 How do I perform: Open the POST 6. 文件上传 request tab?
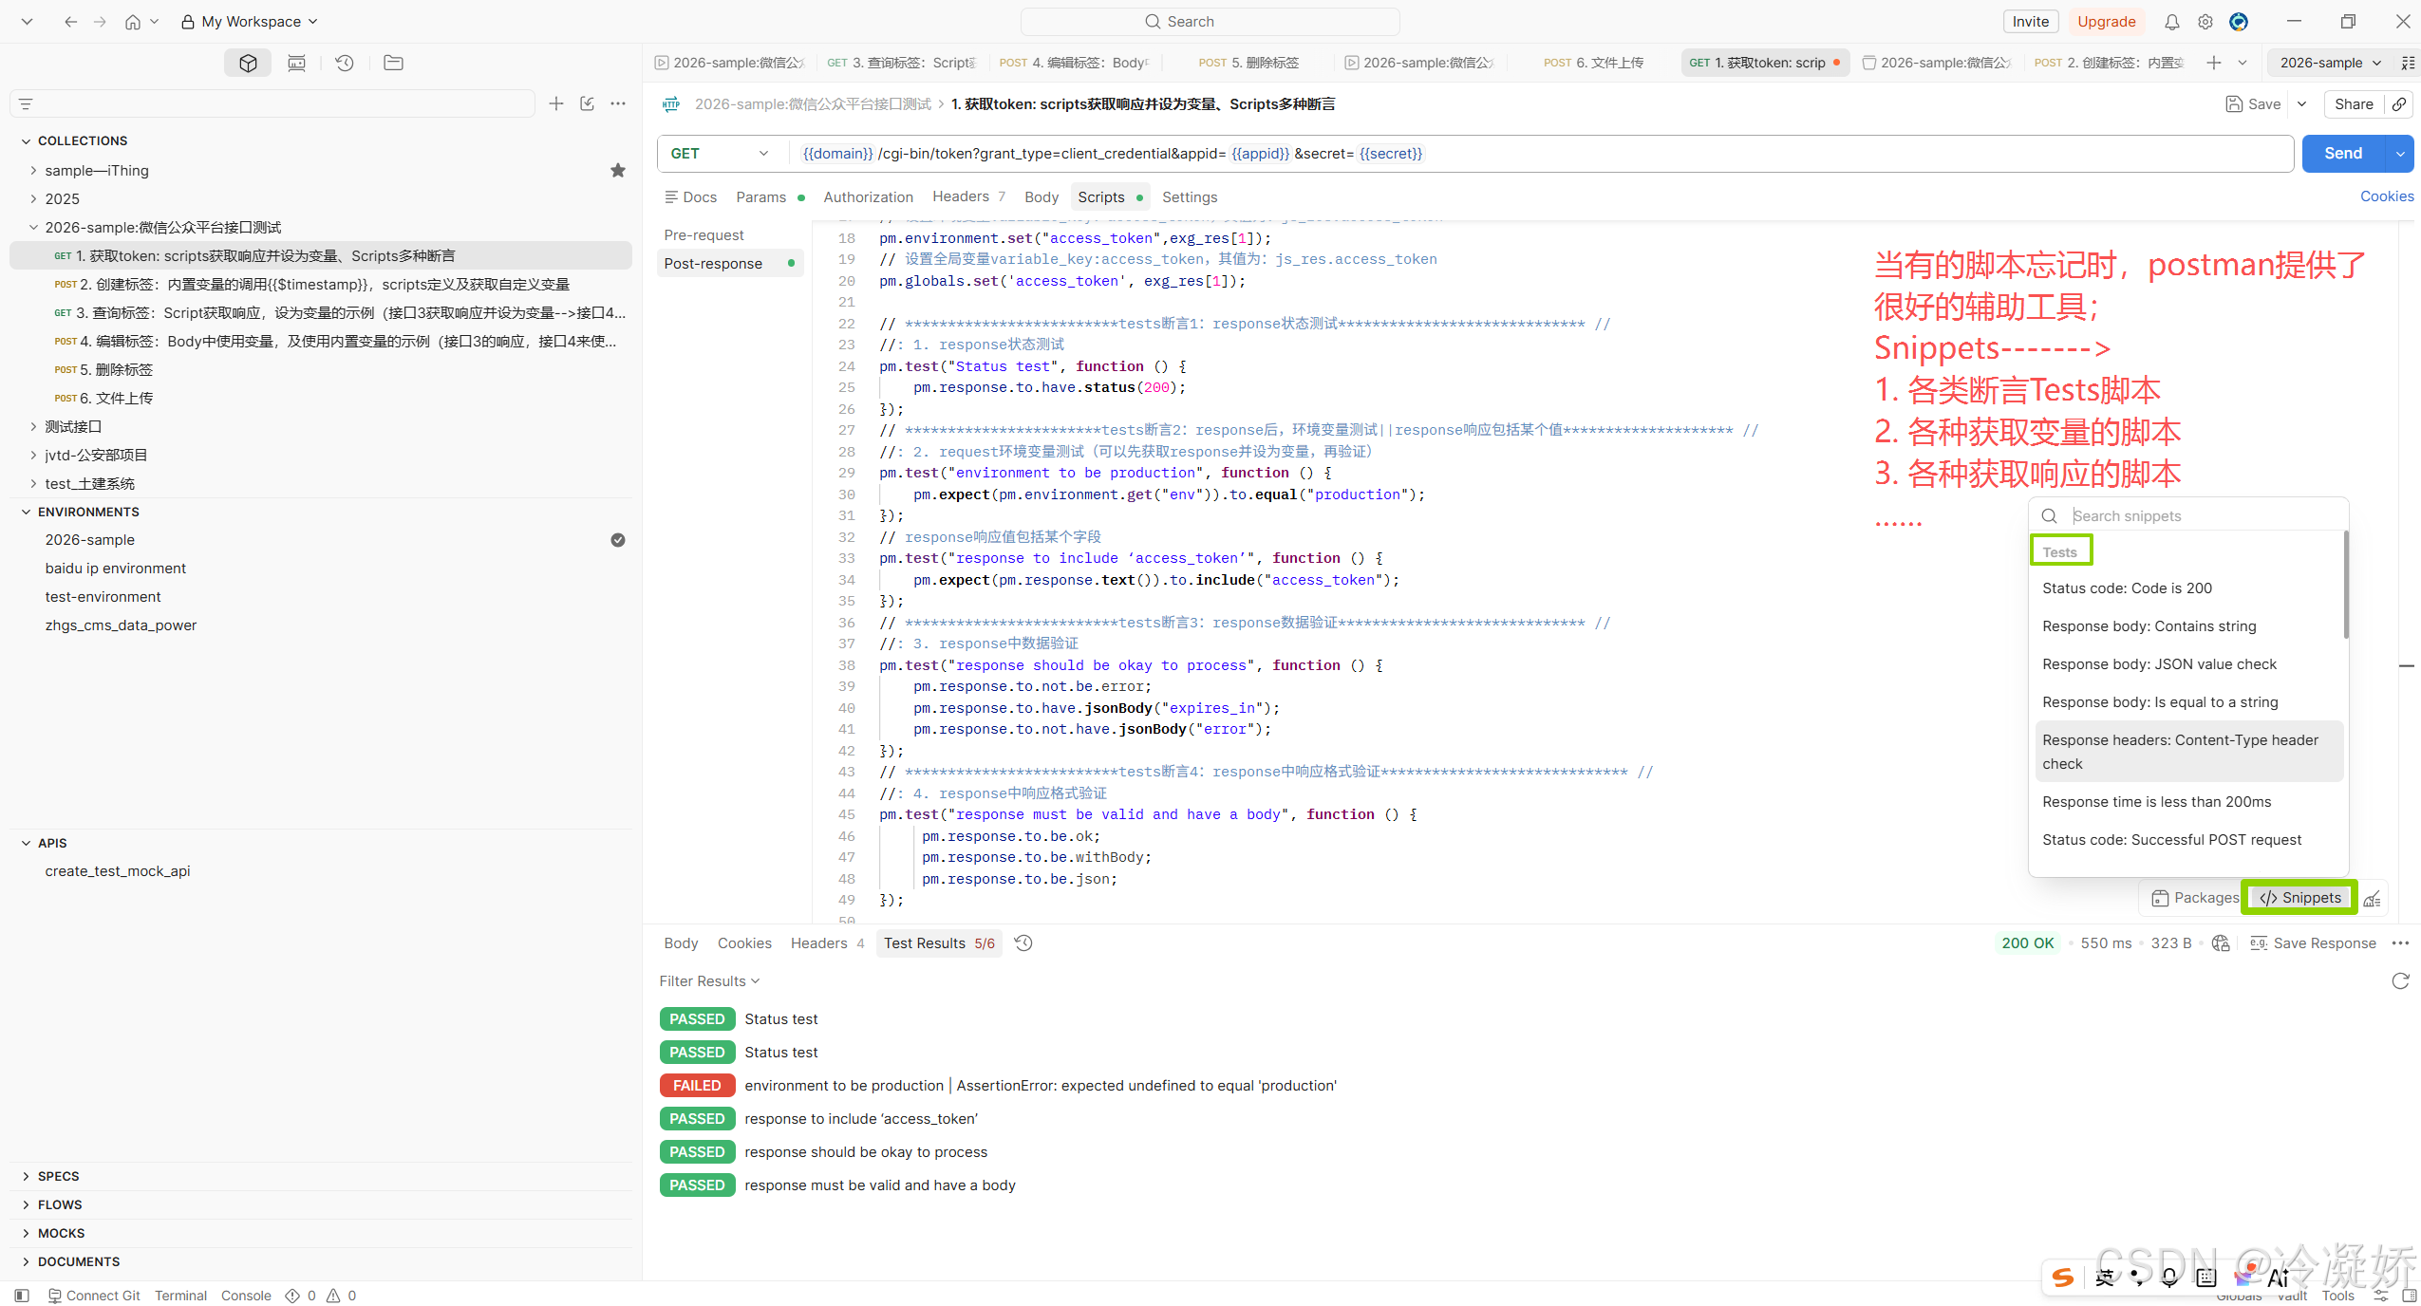click(x=1593, y=63)
